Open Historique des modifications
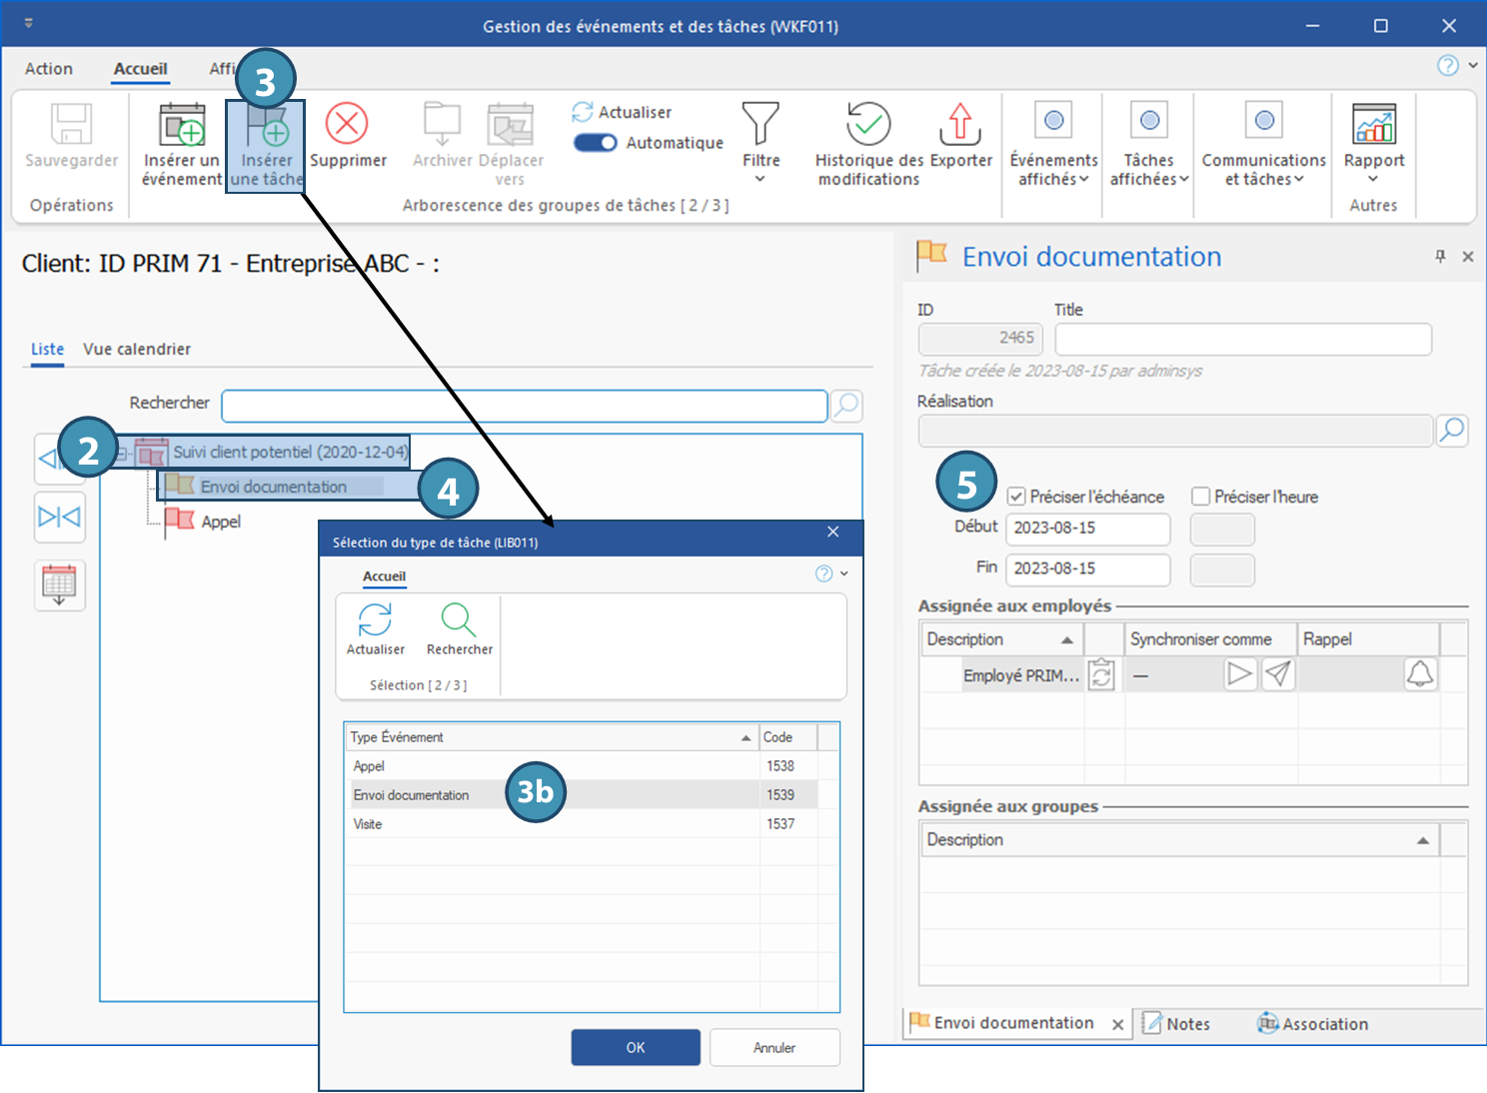 (868, 126)
